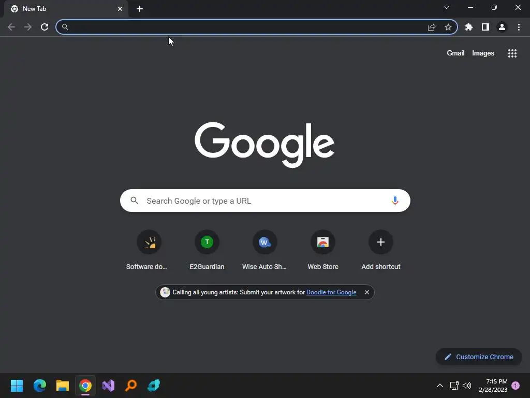Open the volume tray icon
The width and height of the screenshot is (530, 398).
click(467, 386)
